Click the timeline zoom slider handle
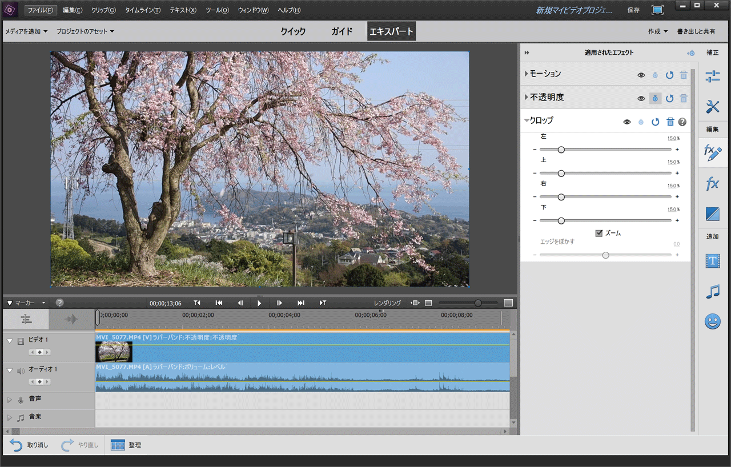Screen dimensions: 731x467 pos(478,303)
